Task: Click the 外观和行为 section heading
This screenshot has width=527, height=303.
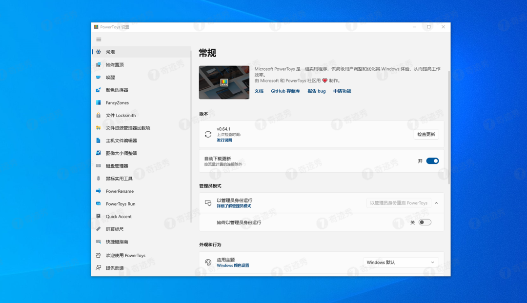Action: pos(210,244)
